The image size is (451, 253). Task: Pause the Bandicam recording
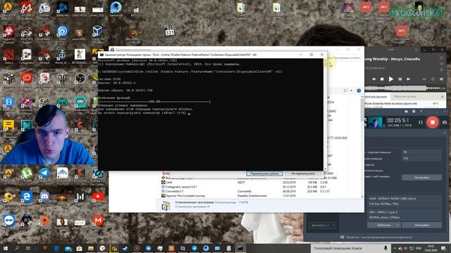pyautogui.click(x=421, y=122)
